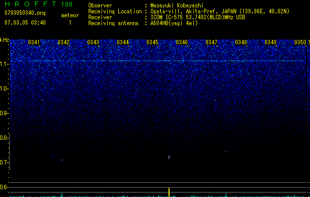The width and height of the screenshot is (310, 197).
Task: Click the yellow spike in the bottom power graph
Action: coord(169,192)
